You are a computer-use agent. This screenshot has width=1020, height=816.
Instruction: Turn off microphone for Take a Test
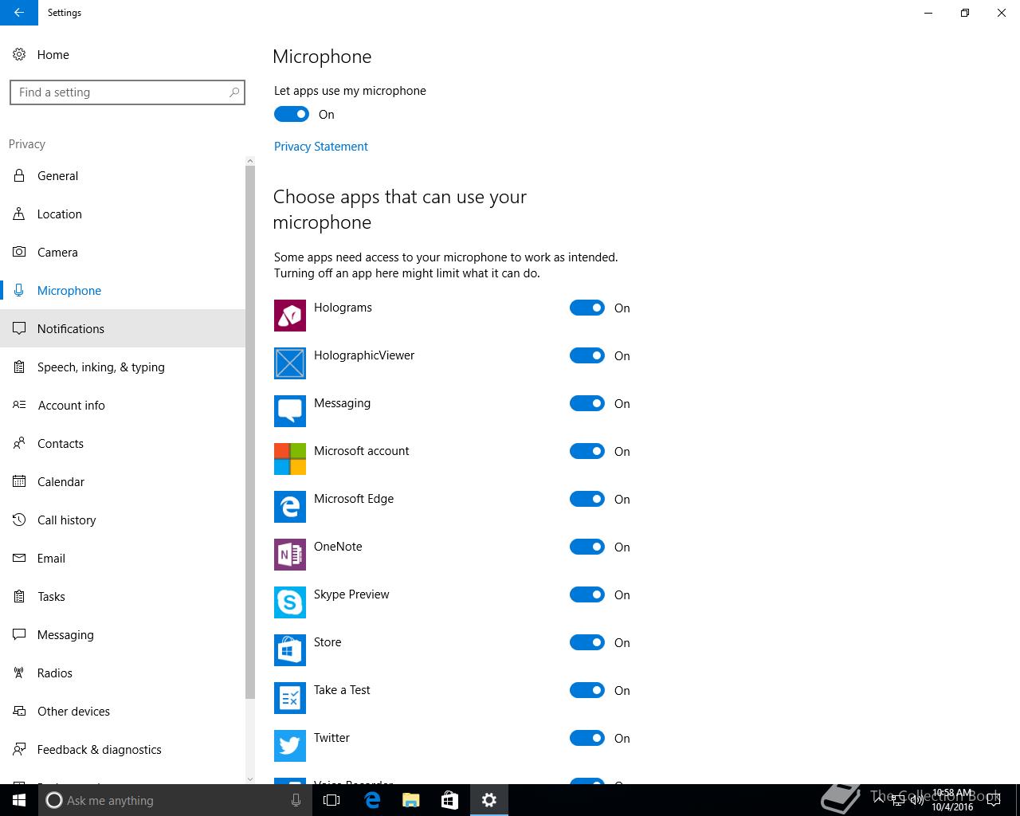pos(587,690)
